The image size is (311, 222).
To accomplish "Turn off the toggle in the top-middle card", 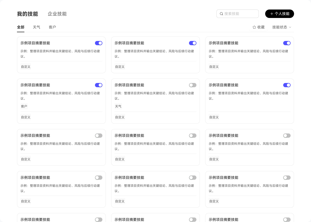I will click(193, 43).
